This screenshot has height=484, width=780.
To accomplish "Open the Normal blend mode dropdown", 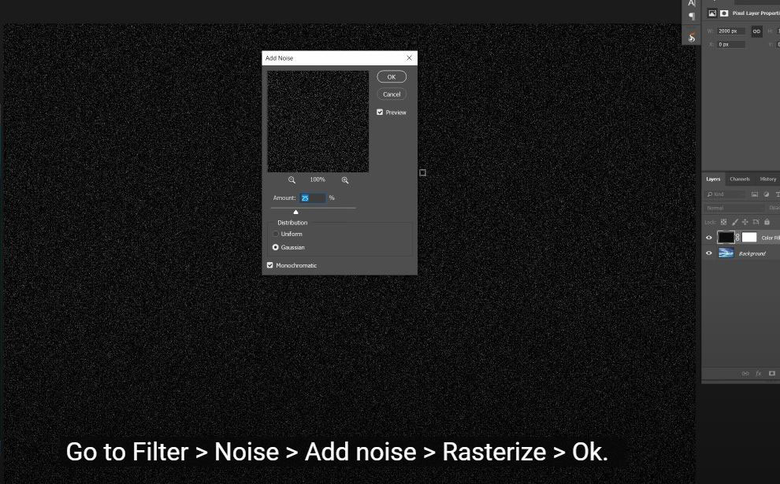I will 734,209.
